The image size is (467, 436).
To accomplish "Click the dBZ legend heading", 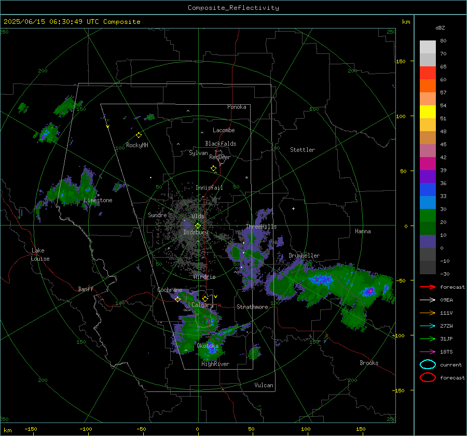I will point(440,28).
